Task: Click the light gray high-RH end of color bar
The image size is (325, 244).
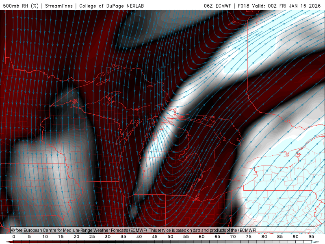Action: (x=315, y=242)
